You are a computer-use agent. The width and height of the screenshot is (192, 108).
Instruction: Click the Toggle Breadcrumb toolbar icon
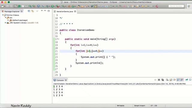92,6
